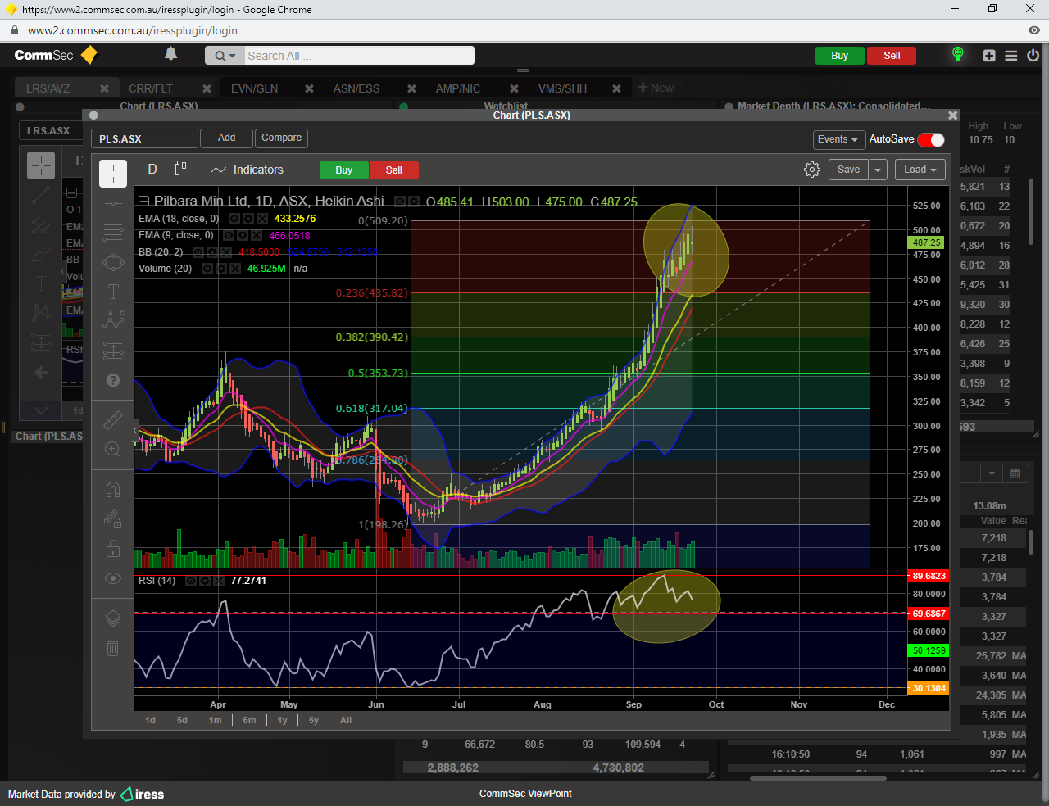Image resolution: width=1049 pixels, height=806 pixels.
Task: Click the header green Buy button
Action: point(840,56)
